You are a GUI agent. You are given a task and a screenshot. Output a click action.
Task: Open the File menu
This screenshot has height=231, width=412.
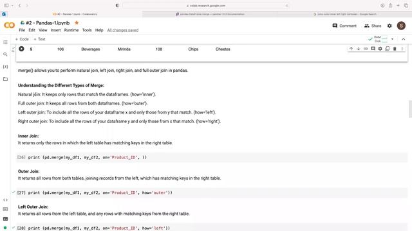[22, 30]
